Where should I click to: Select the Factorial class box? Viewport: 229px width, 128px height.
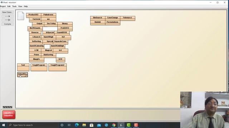(35, 20)
